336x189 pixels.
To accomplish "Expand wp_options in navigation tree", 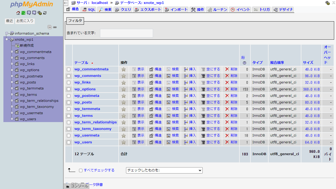I will click(12, 70).
